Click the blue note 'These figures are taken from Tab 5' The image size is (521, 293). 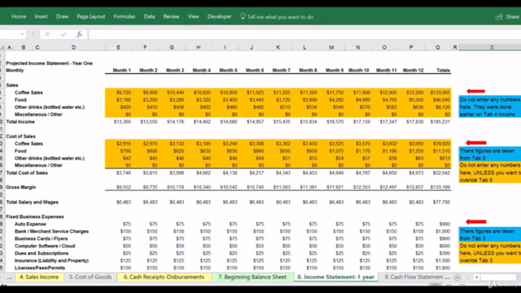[490, 155]
